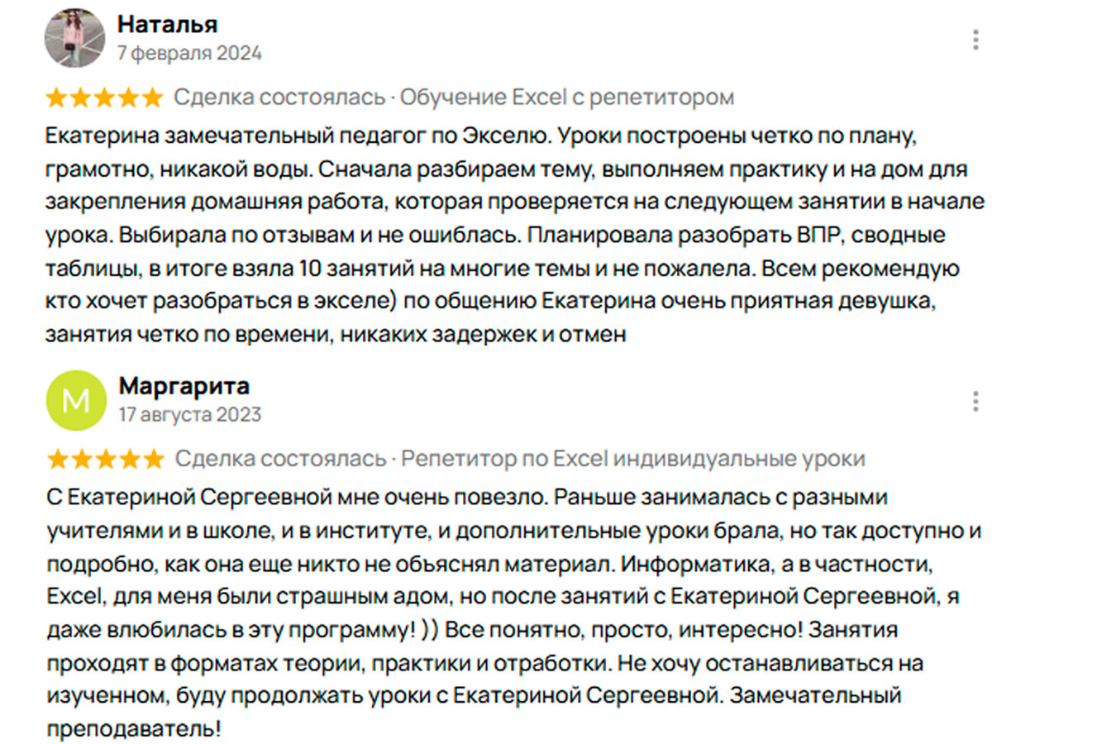Click Наталья's review text about Екатерина
Viewport: 1116px width, 744px height.
pos(514,235)
